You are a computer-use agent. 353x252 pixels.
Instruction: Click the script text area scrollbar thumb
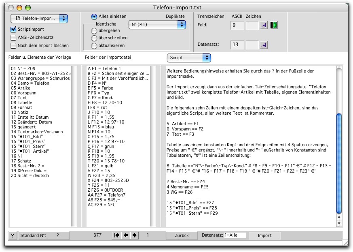[339, 162]
